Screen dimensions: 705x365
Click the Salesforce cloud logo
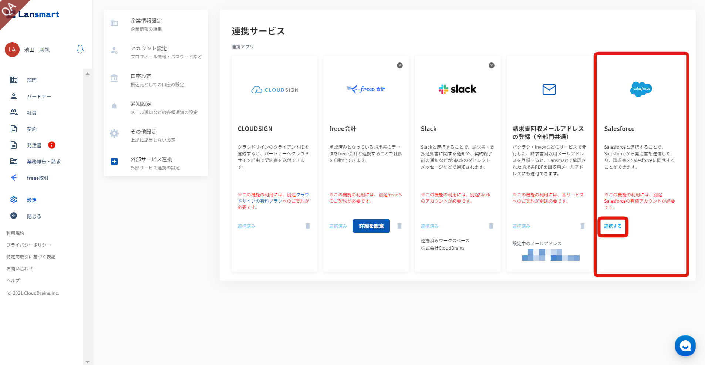(641, 89)
